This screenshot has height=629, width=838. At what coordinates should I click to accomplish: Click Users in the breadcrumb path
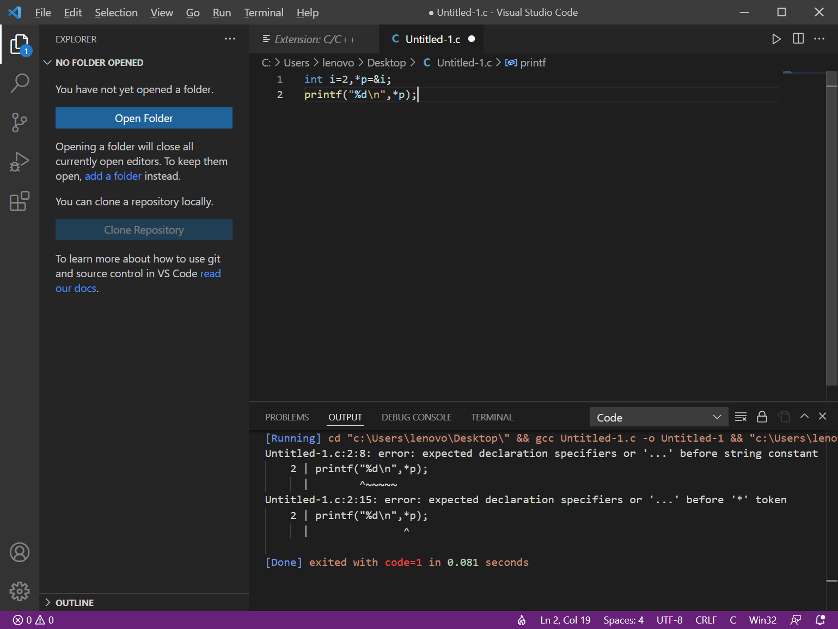pyautogui.click(x=296, y=63)
